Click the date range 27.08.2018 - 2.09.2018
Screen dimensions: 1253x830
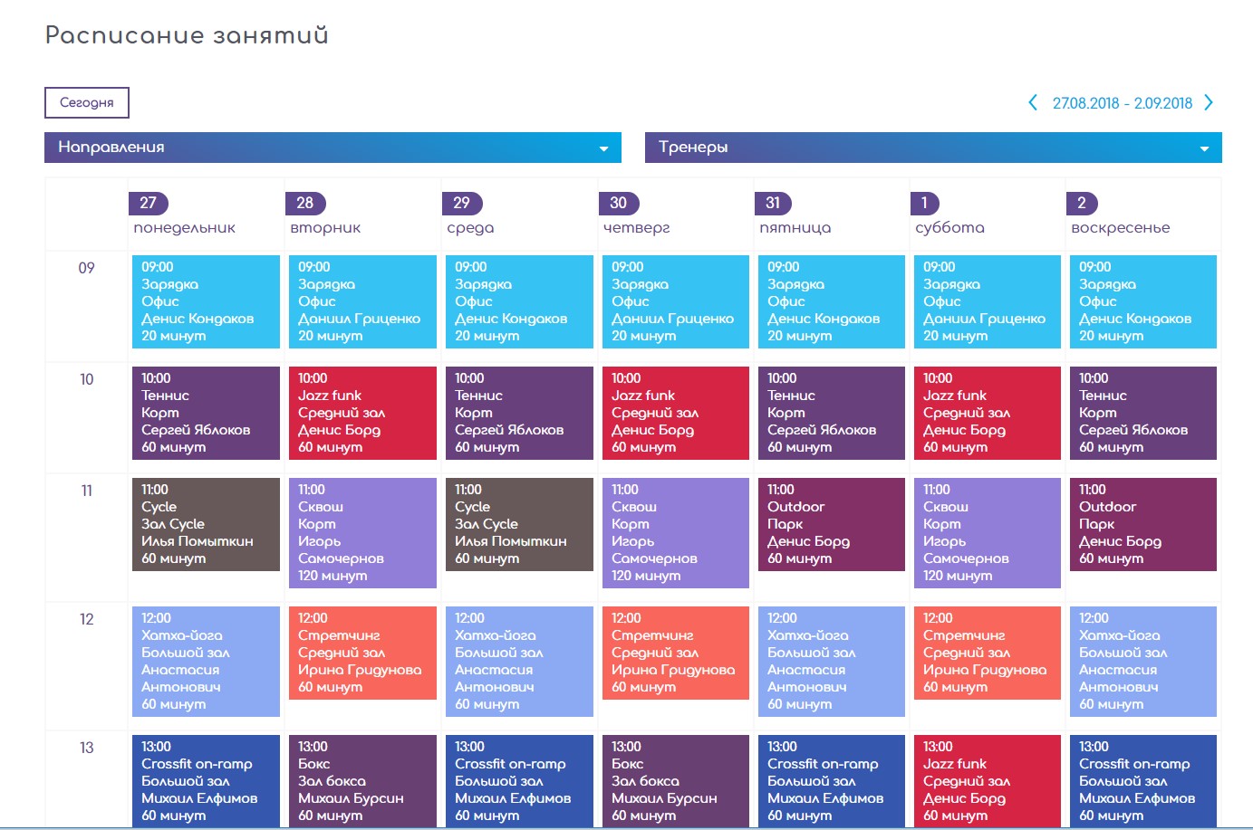[x=1122, y=103]
